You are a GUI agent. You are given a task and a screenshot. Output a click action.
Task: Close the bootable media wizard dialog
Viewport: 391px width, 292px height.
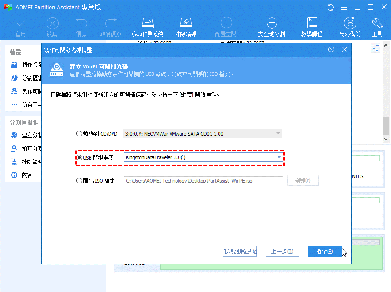point(344,50)
